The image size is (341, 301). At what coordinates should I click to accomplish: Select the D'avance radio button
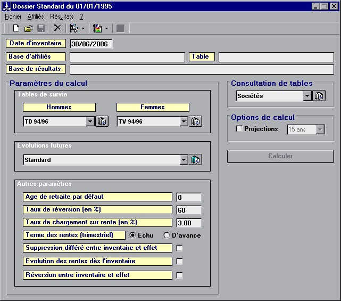click(x=167, y=235)
